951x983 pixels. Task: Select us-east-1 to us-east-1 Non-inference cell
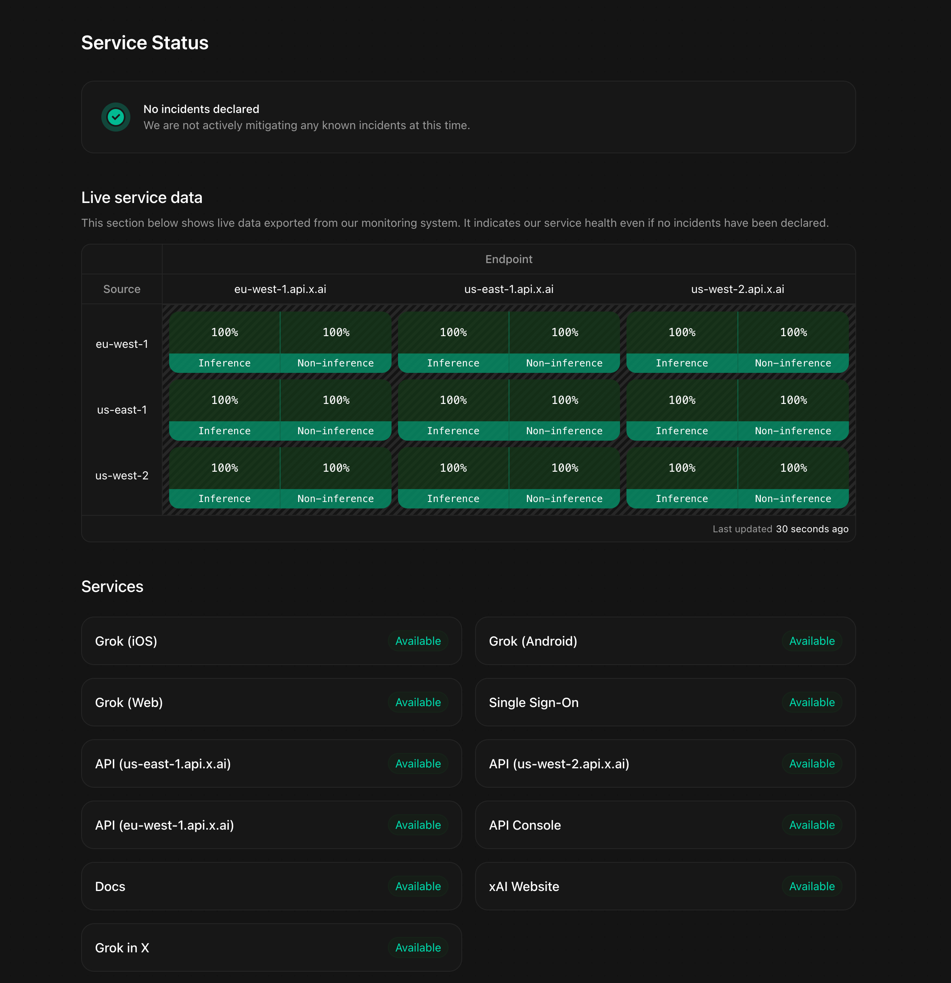point(565,410)
